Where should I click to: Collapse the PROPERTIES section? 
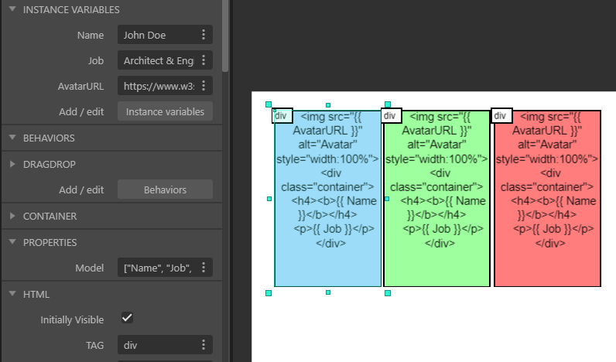coord(12,242)
